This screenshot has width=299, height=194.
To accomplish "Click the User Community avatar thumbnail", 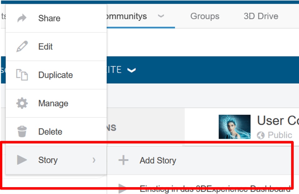I will tap(235, 127).
